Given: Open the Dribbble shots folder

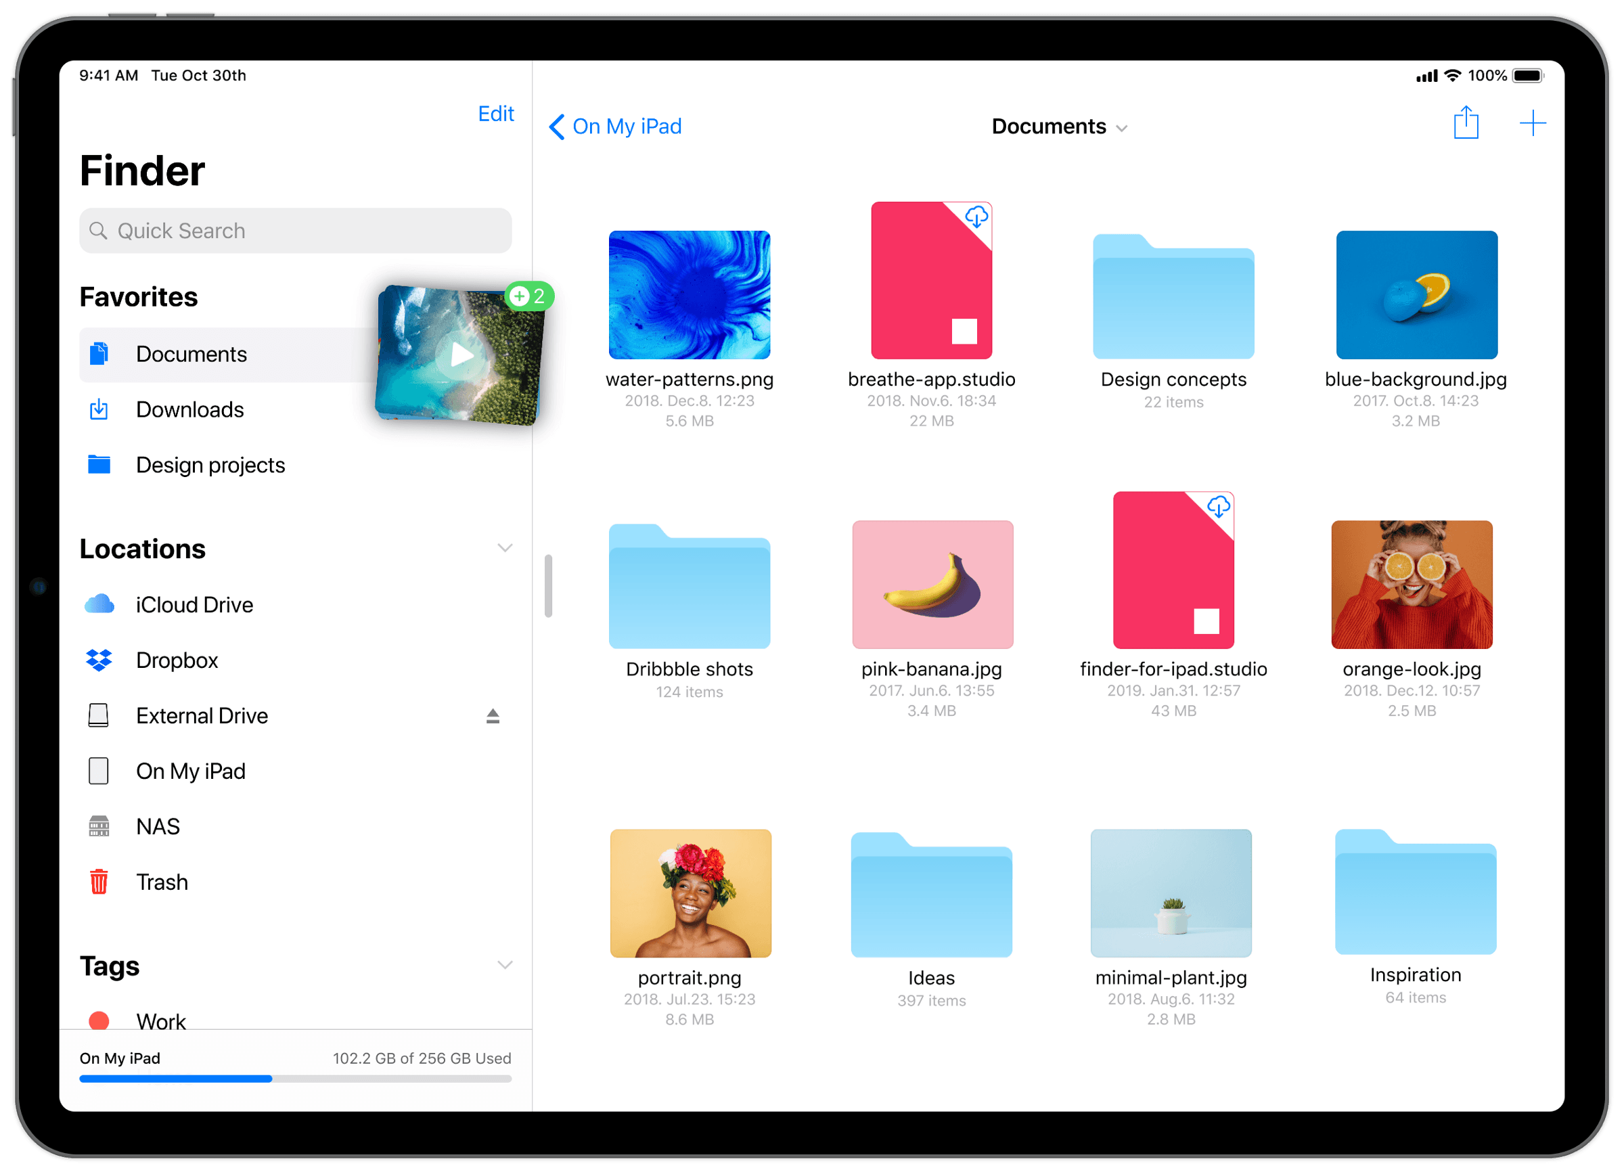Looking at the screenshot, I should tap(690, 587).
